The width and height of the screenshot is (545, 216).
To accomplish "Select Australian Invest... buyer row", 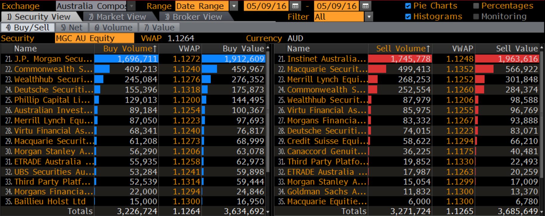I will point(133,110).
